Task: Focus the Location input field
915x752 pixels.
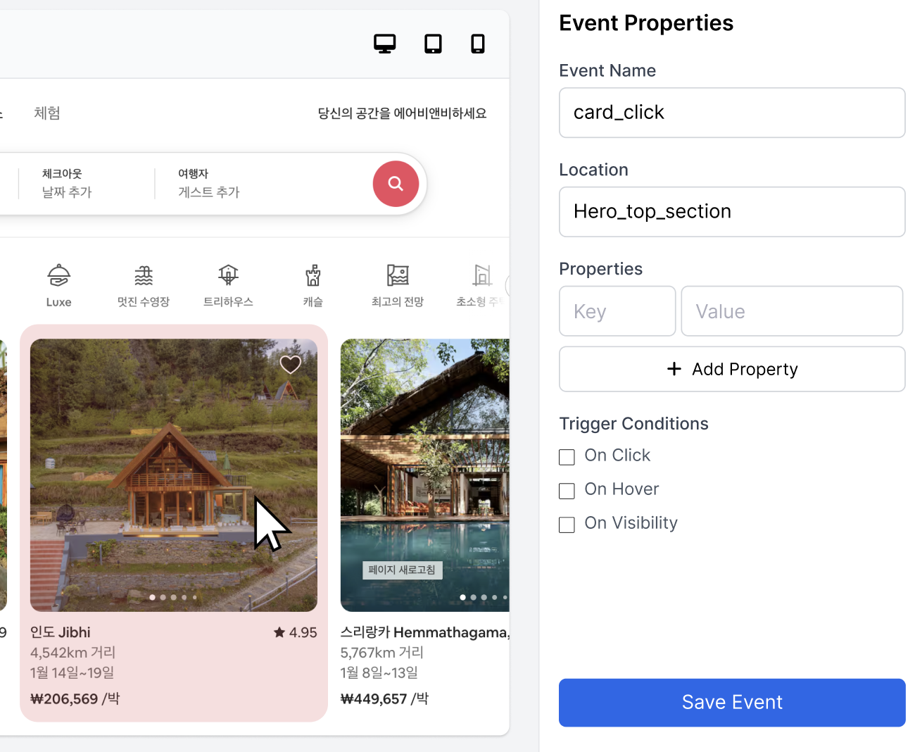Action: [x=732, y=212]
